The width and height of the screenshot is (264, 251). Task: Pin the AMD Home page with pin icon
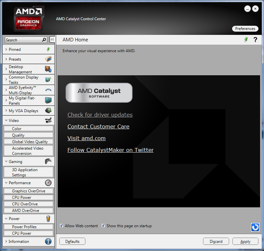pos(246,39)
